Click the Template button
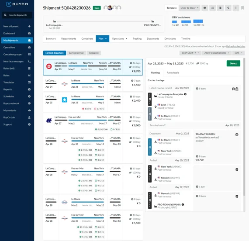Image resolution: width=249 pixels, height=241 pixels. [x=172, y=8]
